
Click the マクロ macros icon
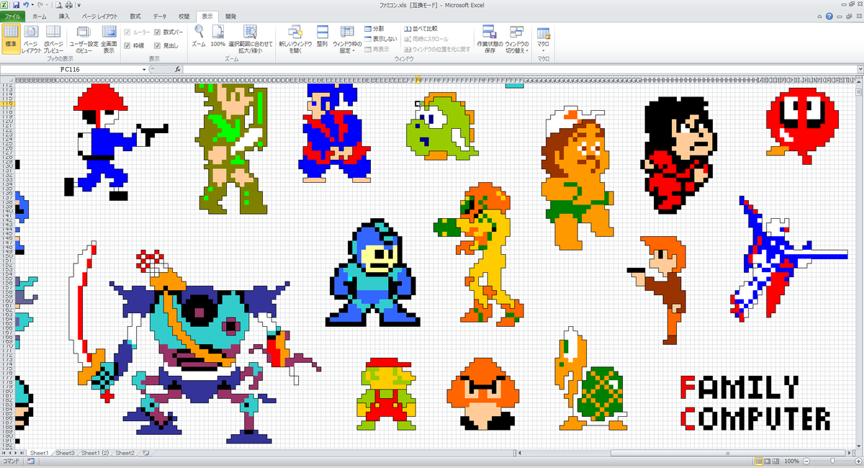tap(544, 32)
